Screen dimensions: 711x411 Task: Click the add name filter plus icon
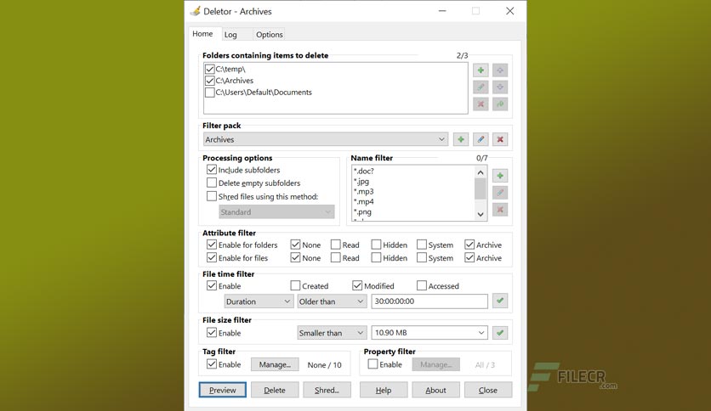pos(500,176)
